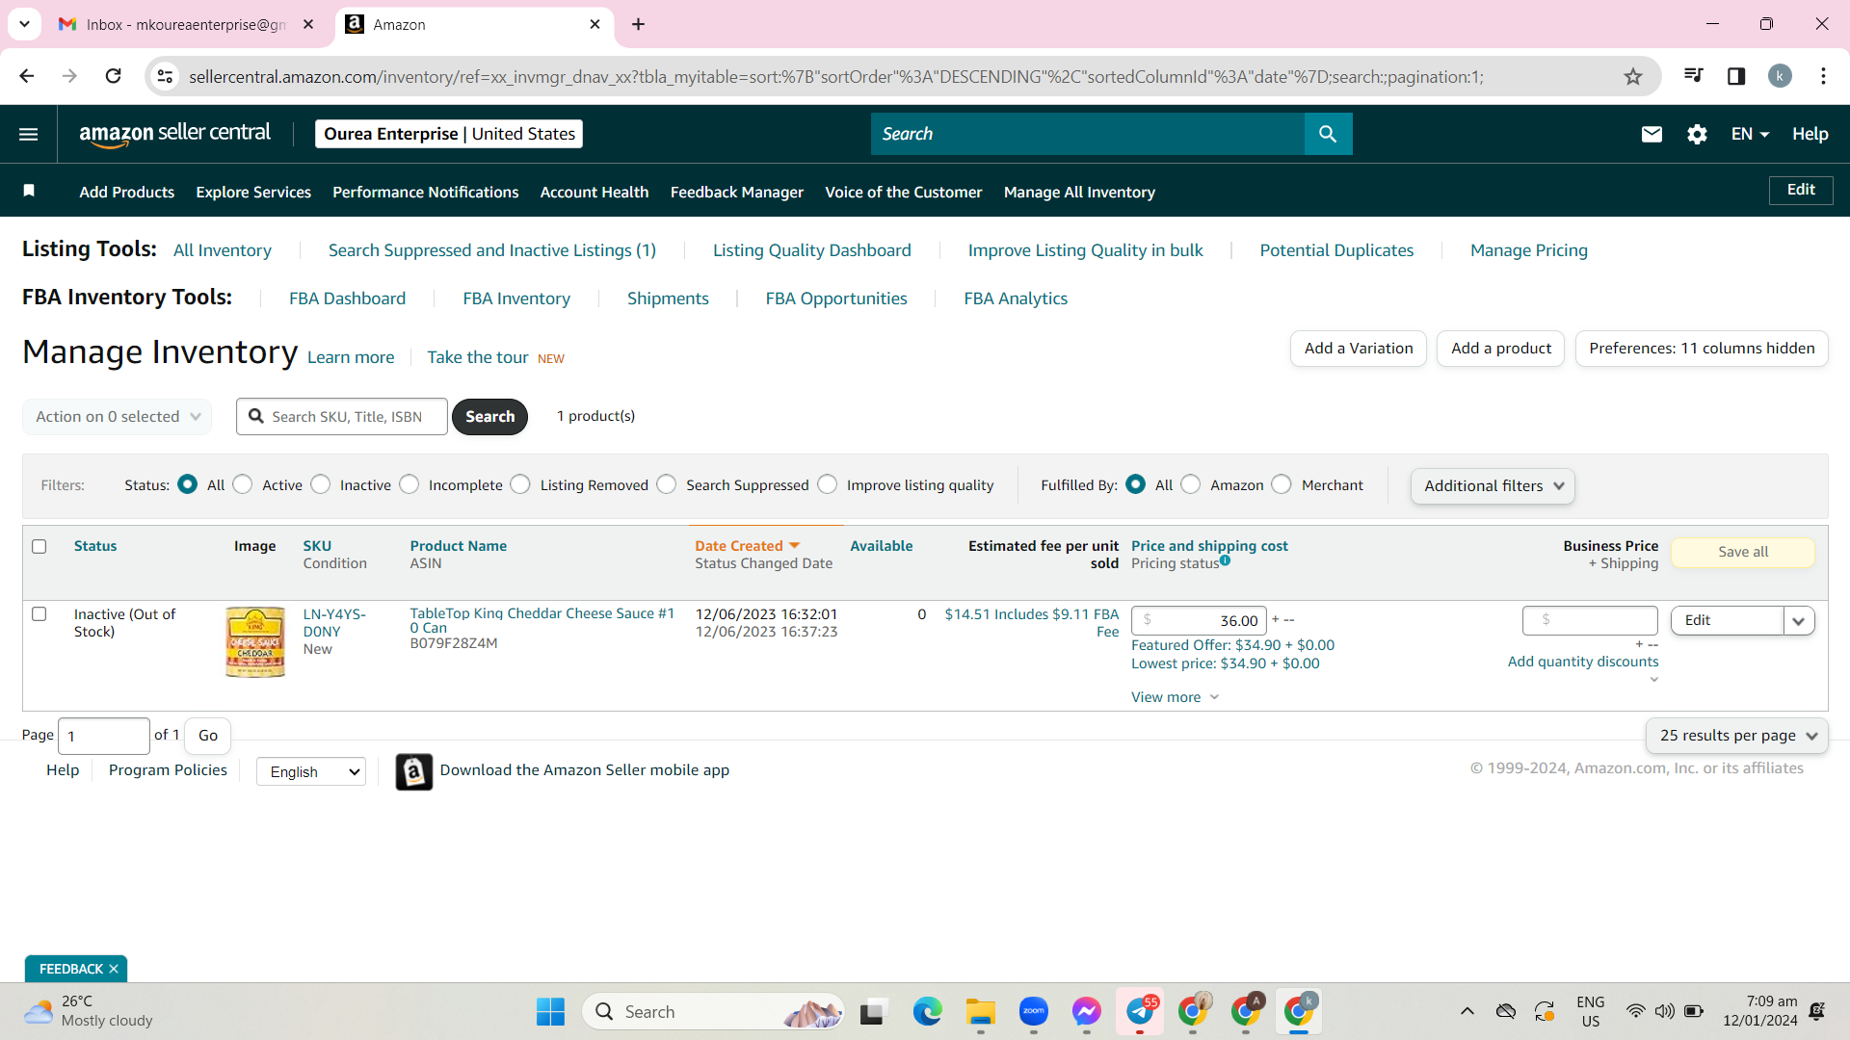This screenshot has height=1040, width=1850.
Task: Open the settings gear icon
Action: click(x=1697, y=134)
